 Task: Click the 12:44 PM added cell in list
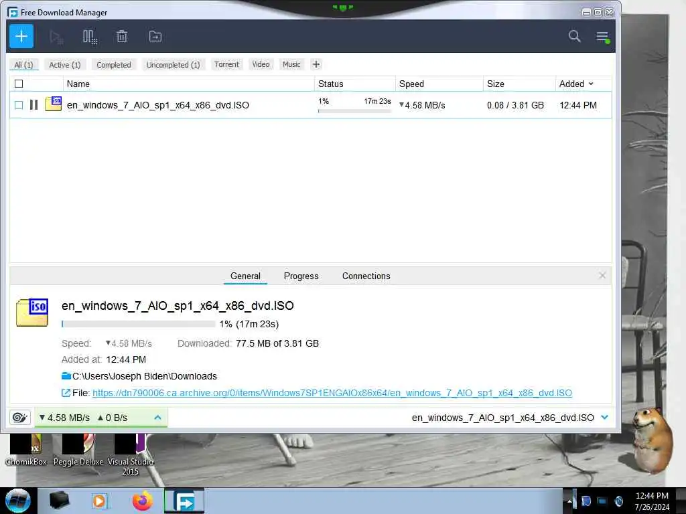pos(578,105)
